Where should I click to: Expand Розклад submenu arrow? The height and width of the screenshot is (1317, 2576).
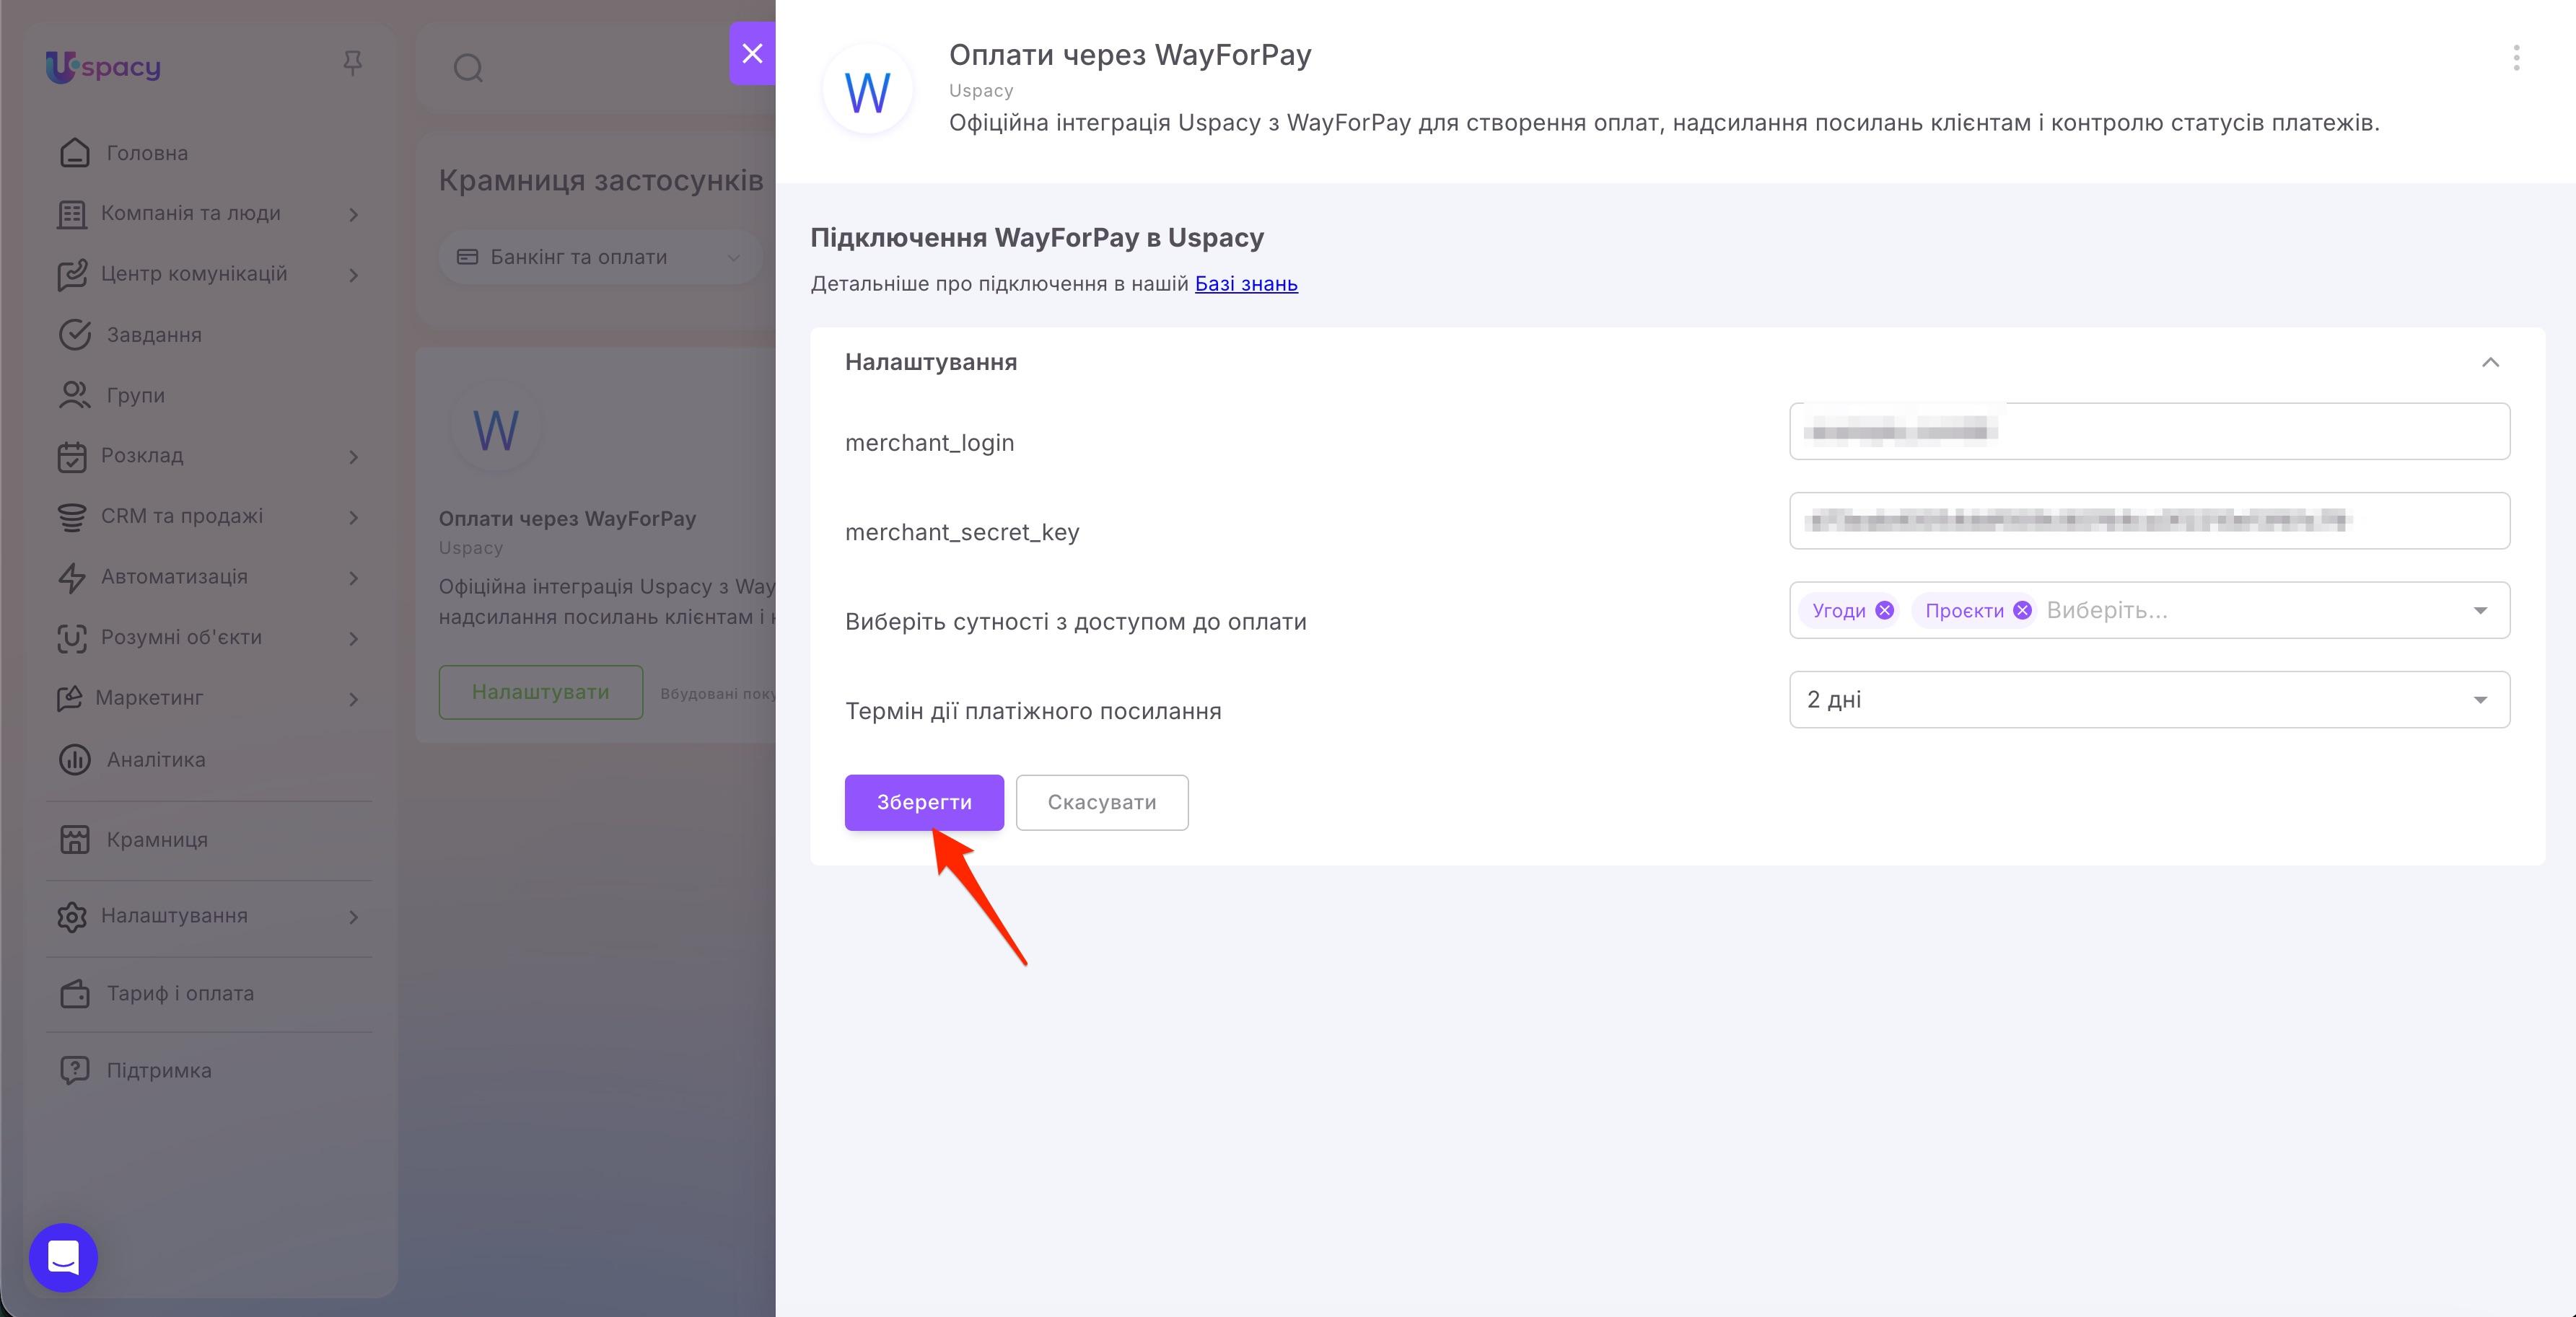click(353, 458)
